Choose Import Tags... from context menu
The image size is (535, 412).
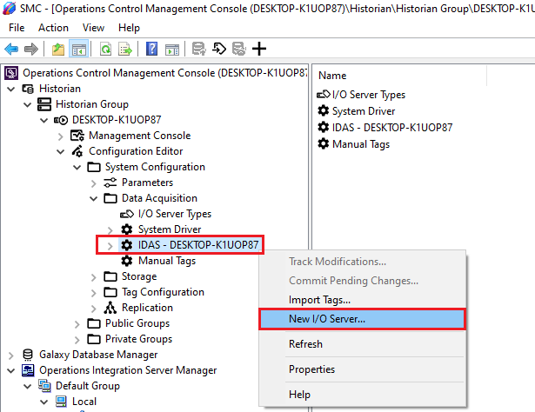pyautogui.click(x=362, y=300)
